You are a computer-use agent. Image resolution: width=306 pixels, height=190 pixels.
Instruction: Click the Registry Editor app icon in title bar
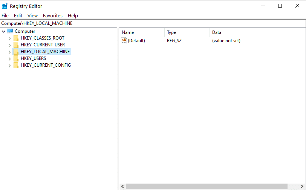click(x=5, y=6)
